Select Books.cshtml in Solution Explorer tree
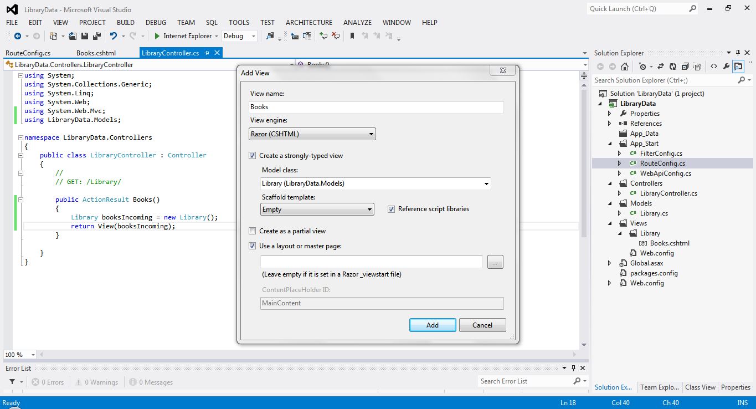Image resolution: width=756 pixels, height=409 pixels. coord(670,243)
